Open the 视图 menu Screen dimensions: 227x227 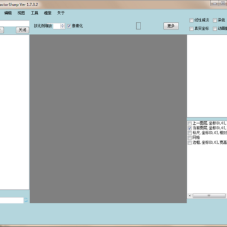click(x=21, y=13)
